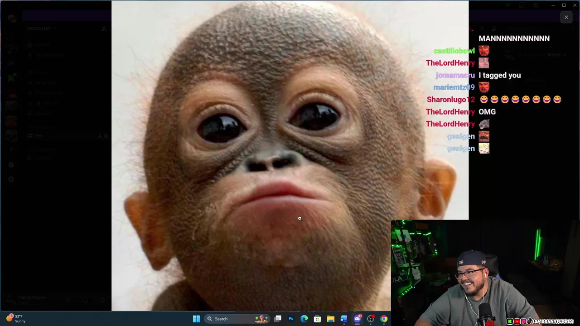Click the enlarged orangutan image

[x=290, y=155]
